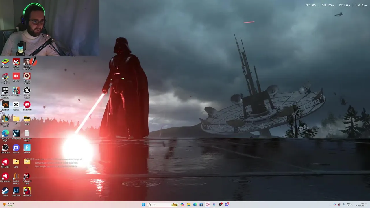The image size is (370, 208).
Task: Open the Copilot icon in the taskbar
Action: [182, 205]
